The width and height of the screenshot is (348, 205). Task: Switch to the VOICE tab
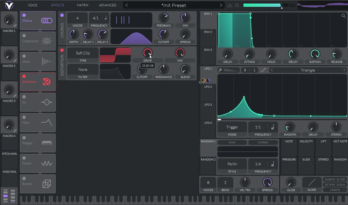coord(33,5)
